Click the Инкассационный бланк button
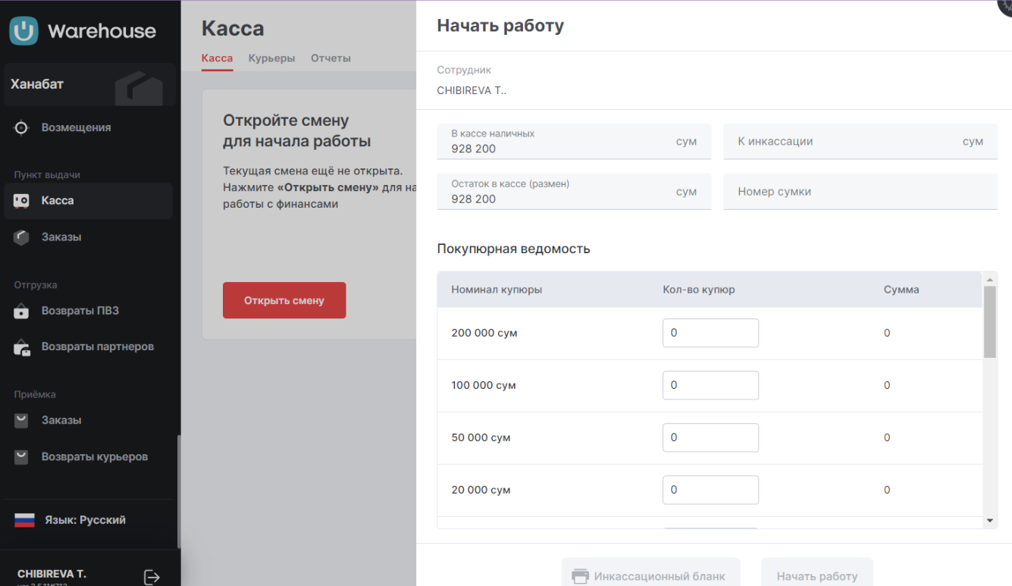The height and width of the screenshot is (586, 1012). (x=650, y=575)
